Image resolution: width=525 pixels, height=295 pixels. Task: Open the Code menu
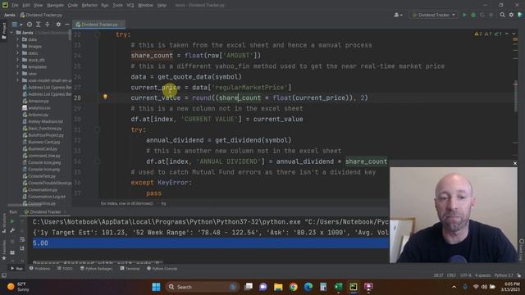click(x=73, y=6)
